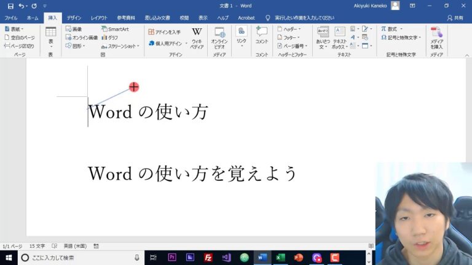Screen dimensions: 472x265
Task: Insert WordArt from the テキスト group
Action: (x=354, y=37)
